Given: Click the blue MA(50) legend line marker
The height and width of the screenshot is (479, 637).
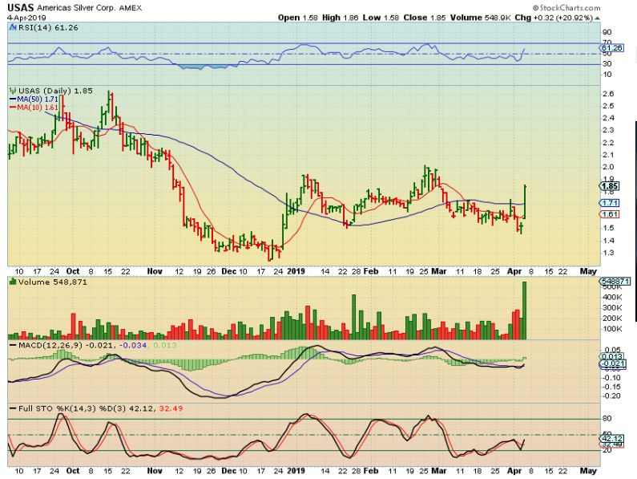Looking at the screenshot, I should (x=11, y=99).
